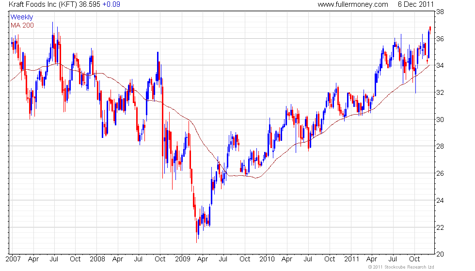Click the 30 price axis label
Screen dimensions: 475x271
[x=440, y=120]
